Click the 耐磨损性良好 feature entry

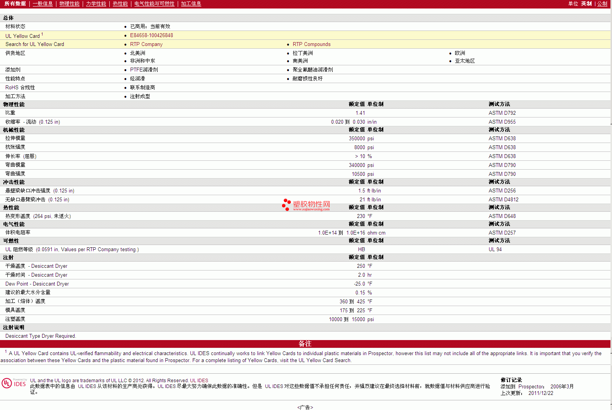click(x=308, y=79)
